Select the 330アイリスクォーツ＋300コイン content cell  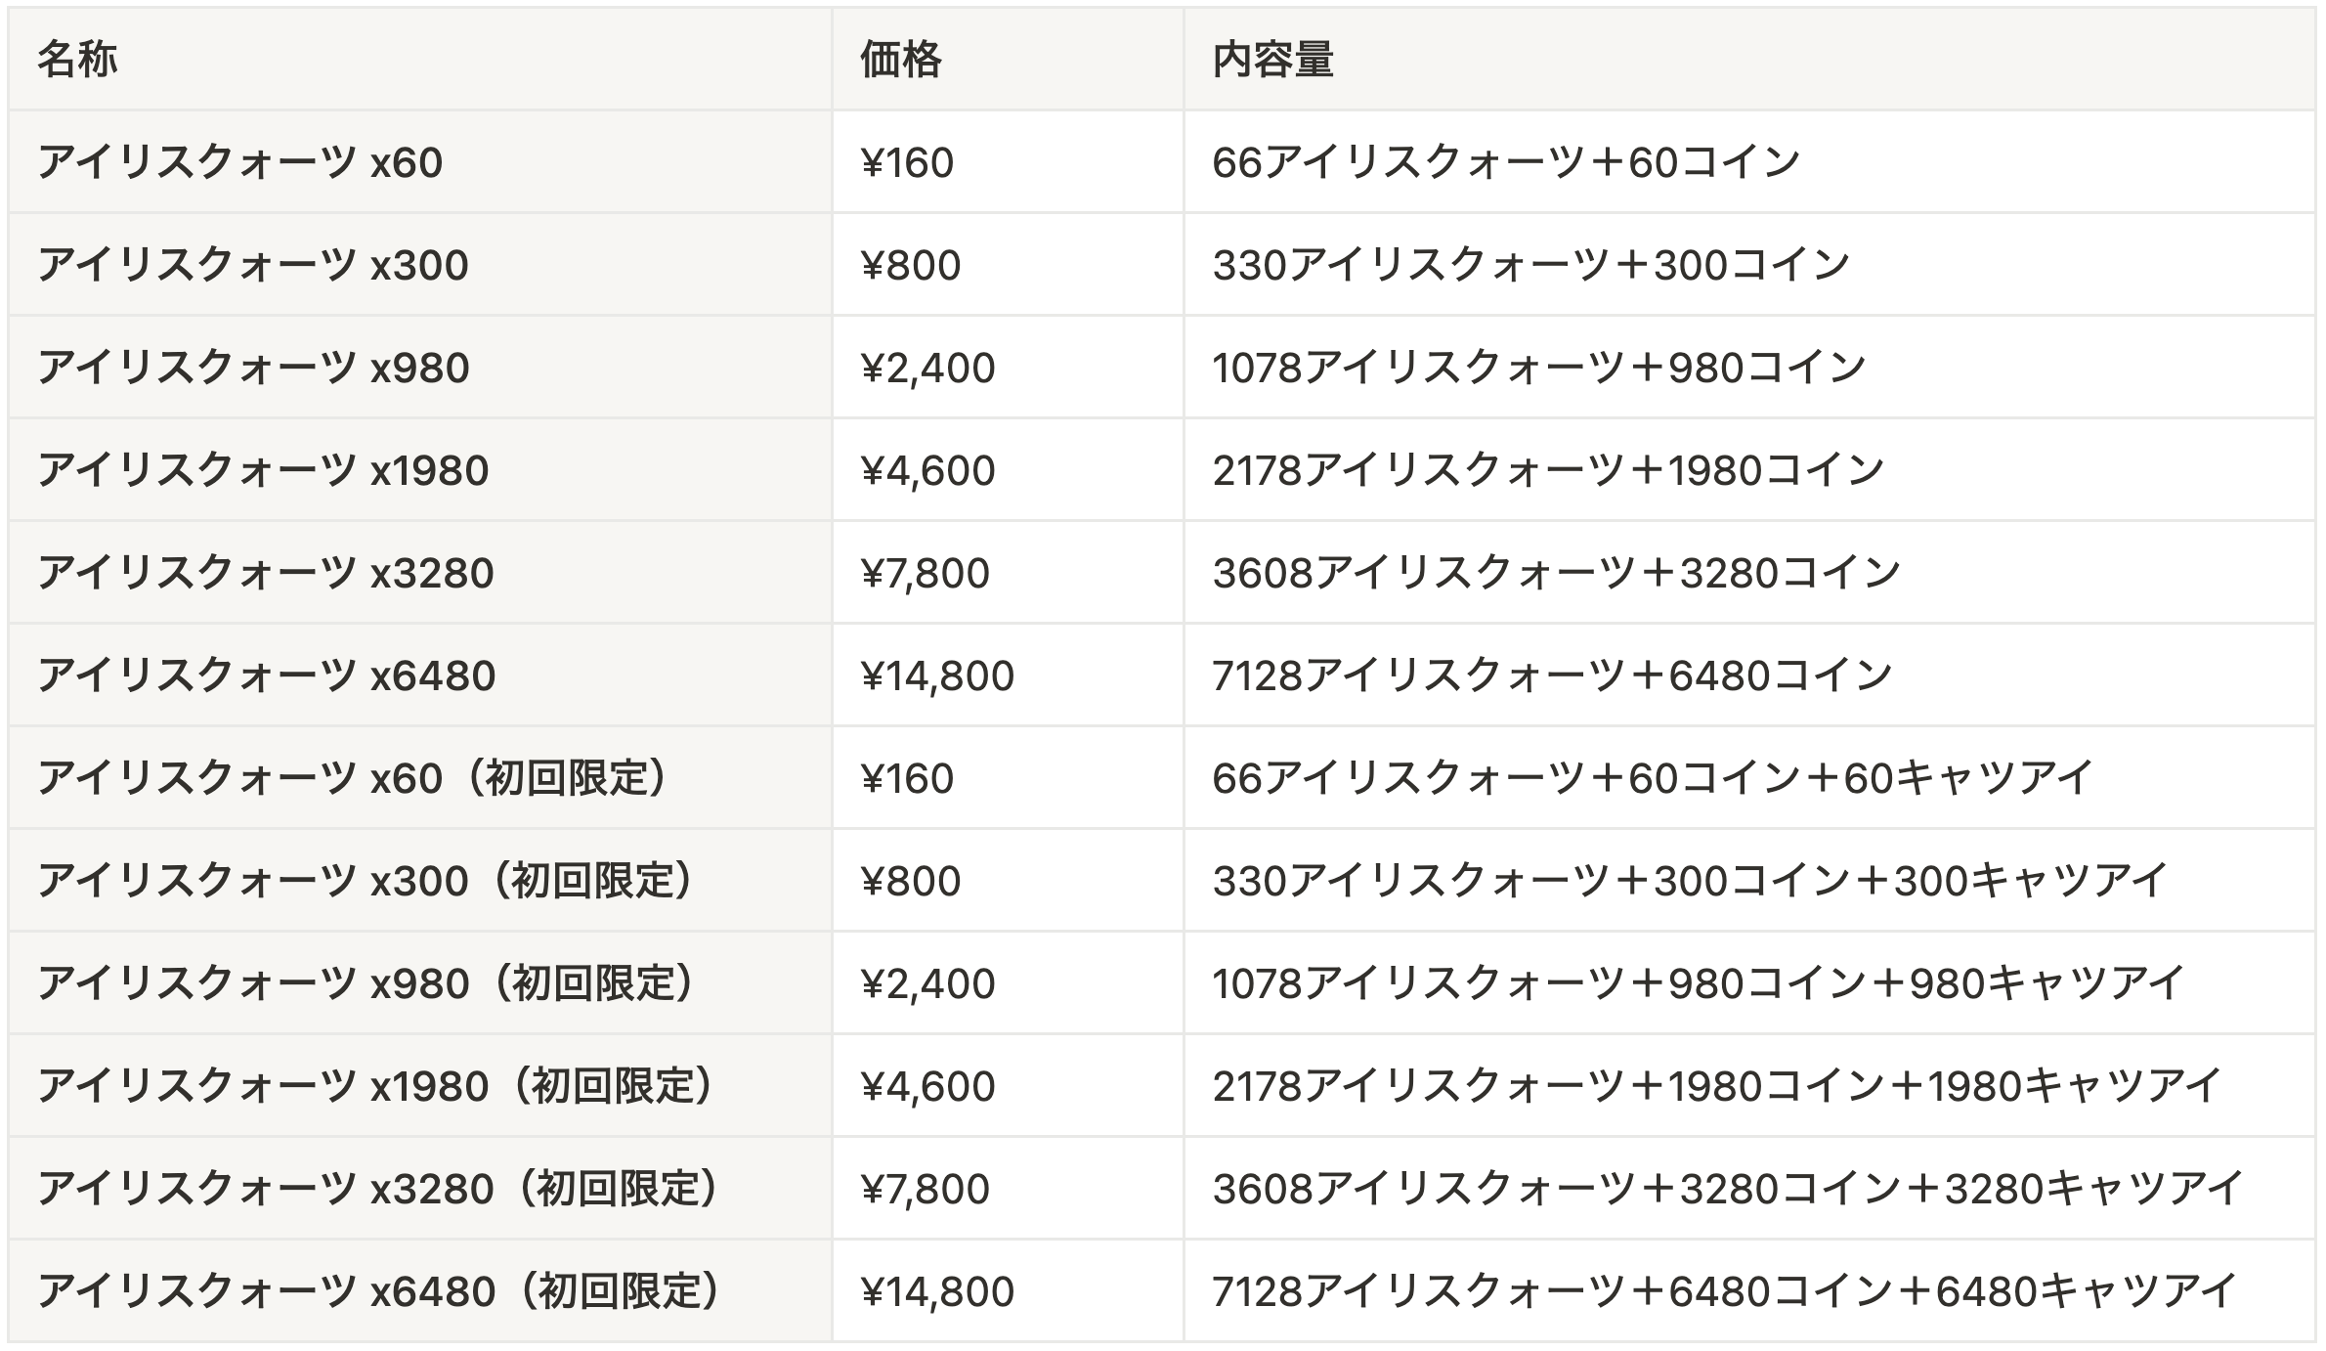[x=1531, y=265]
